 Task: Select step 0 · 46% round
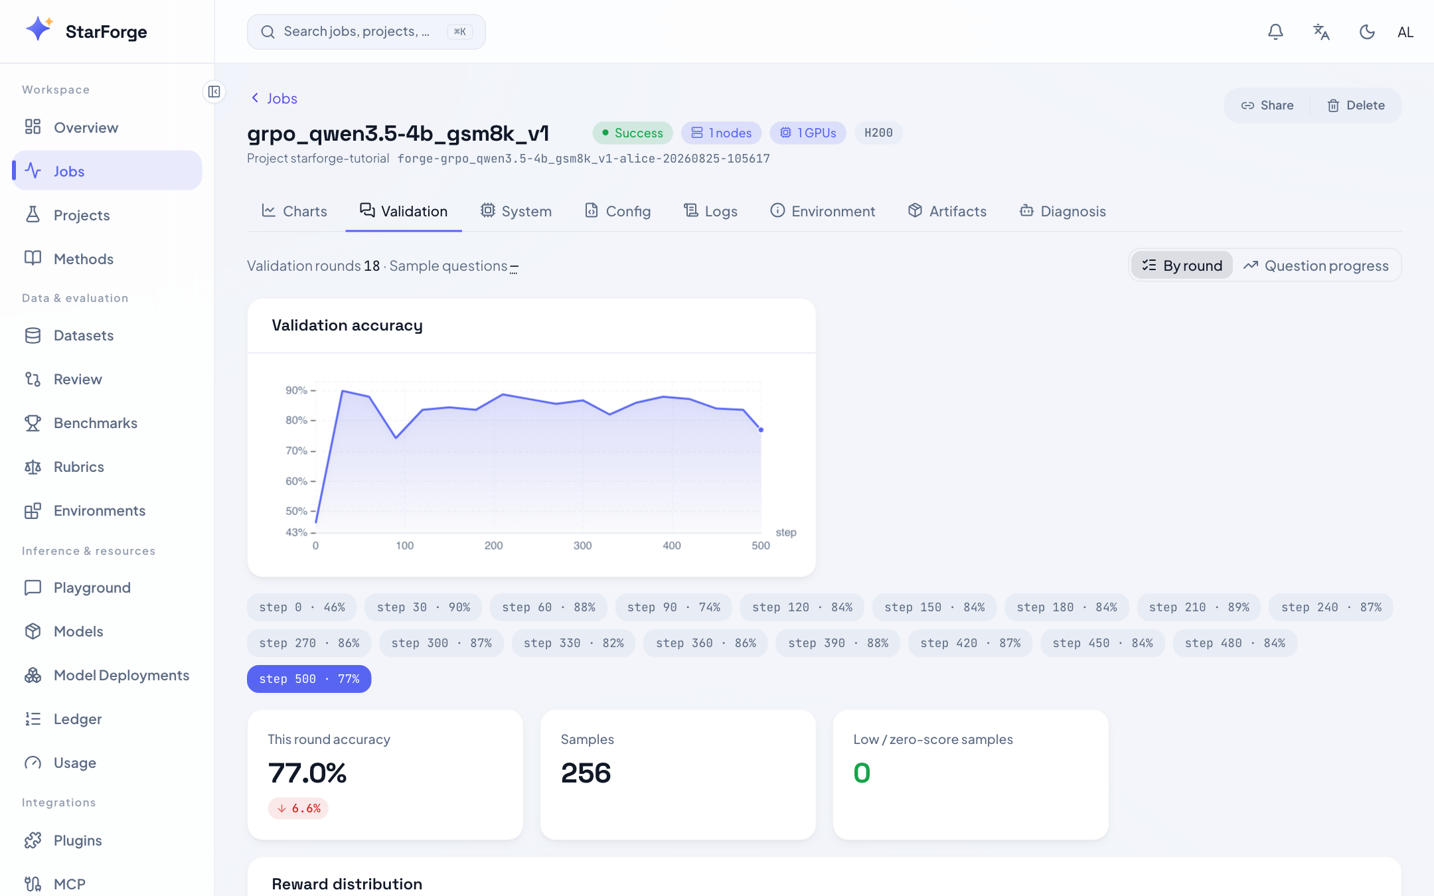coord(302,607)
